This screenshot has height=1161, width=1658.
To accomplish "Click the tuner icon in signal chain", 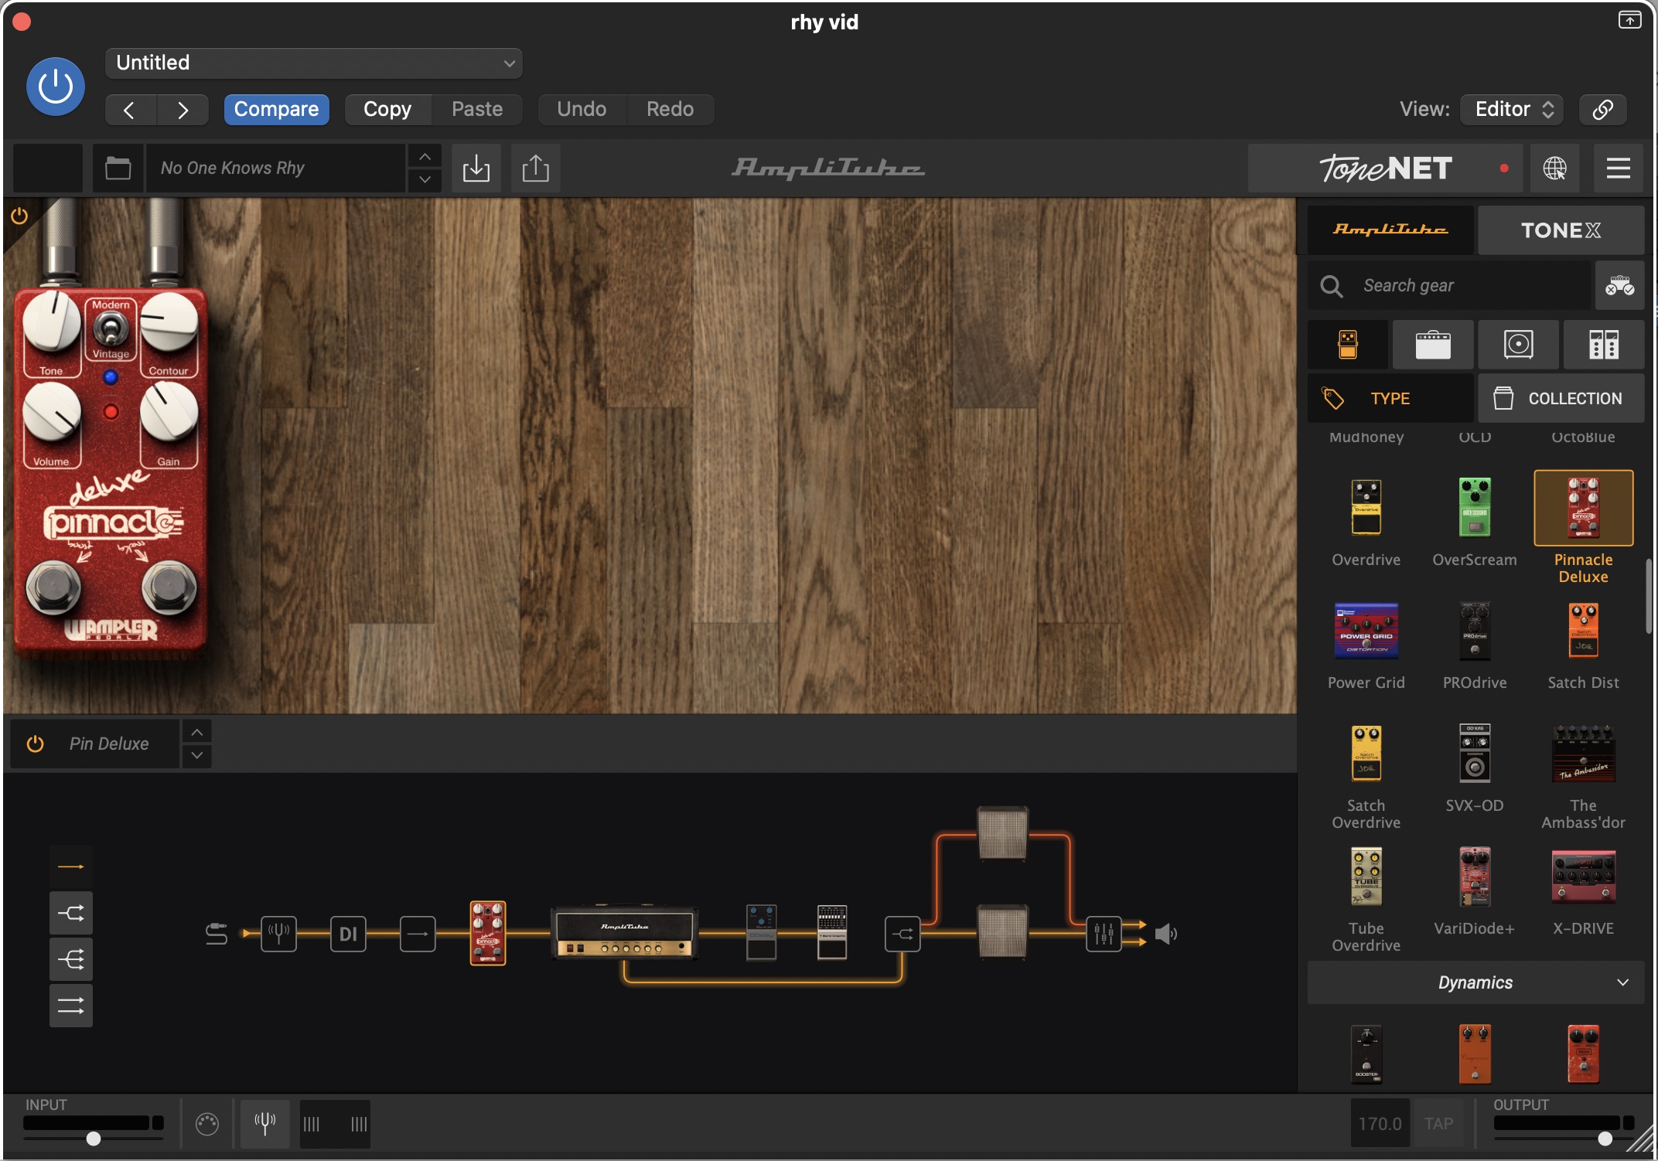I will (278, 934).
